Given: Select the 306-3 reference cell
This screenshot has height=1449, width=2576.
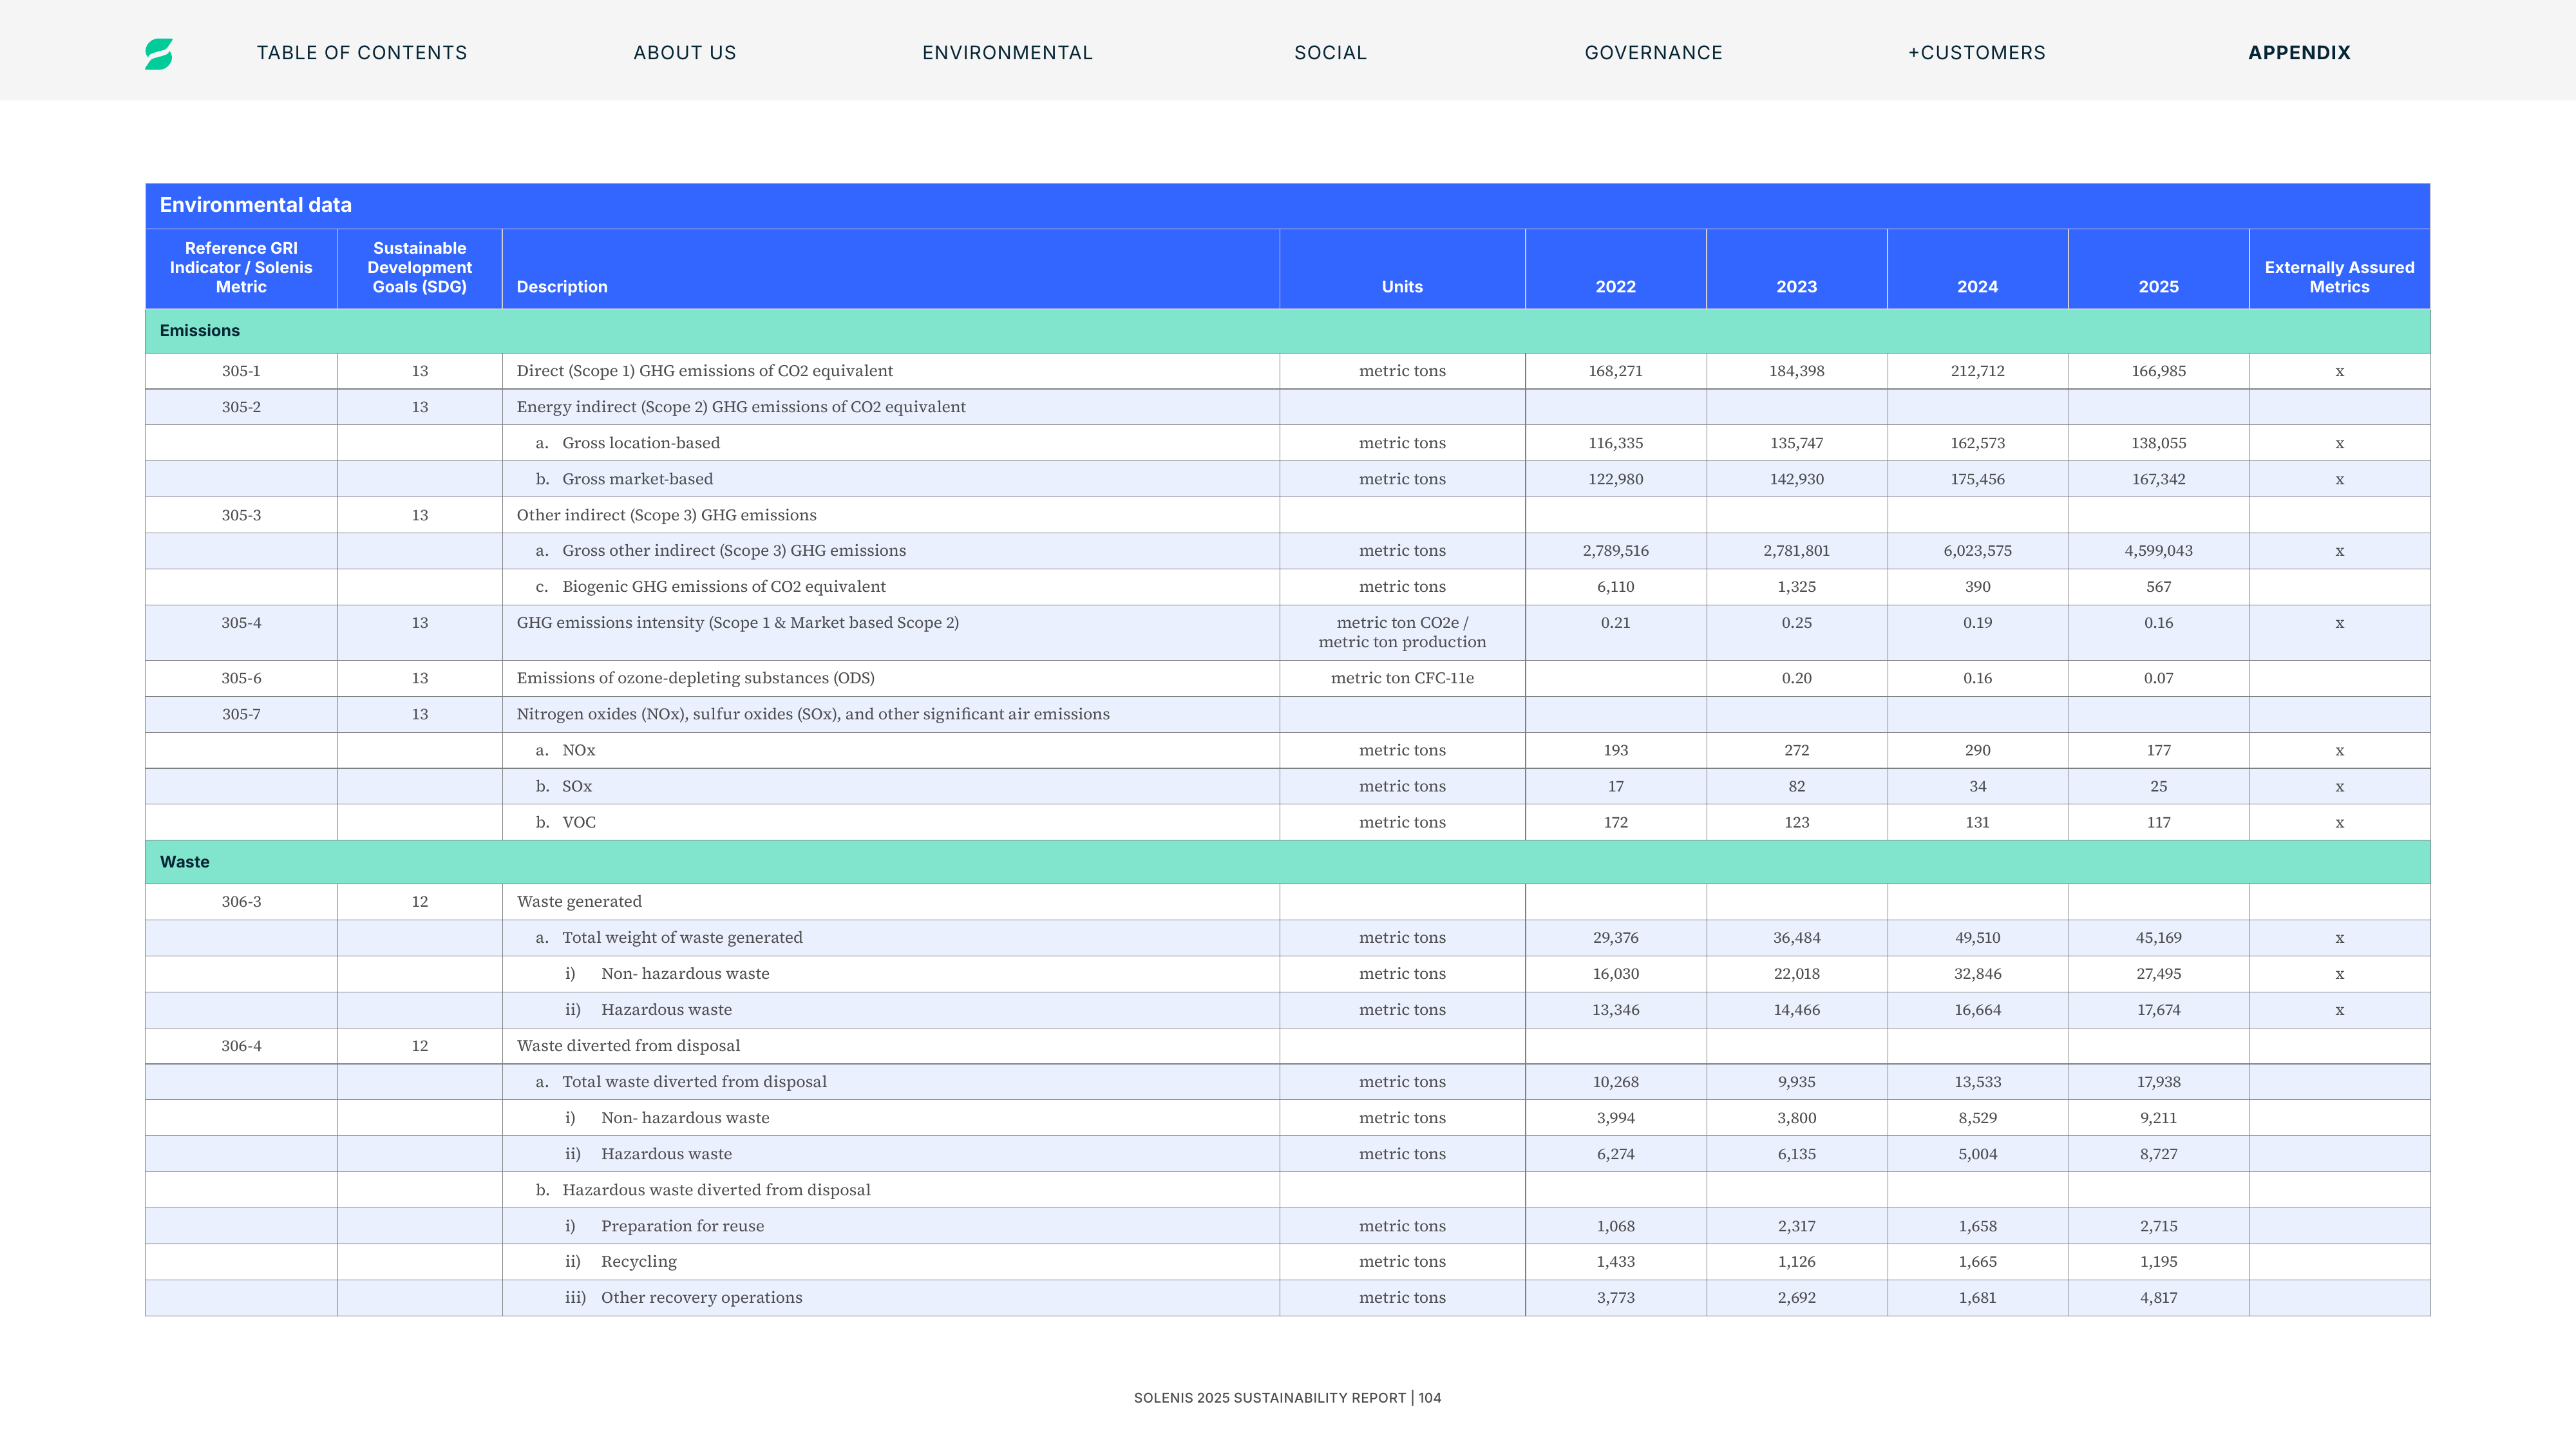Looking at the screenshot, I should pos(241,902).
